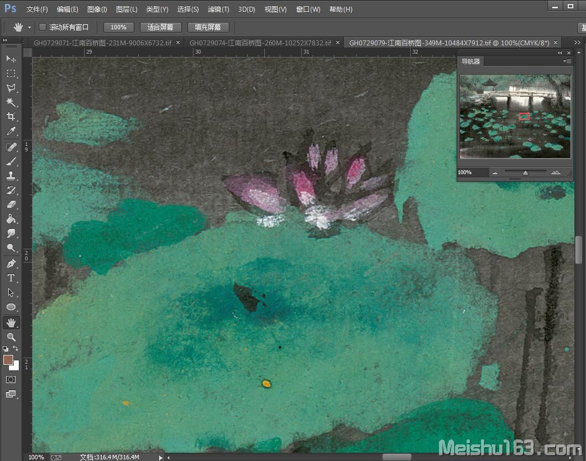Close the GH0729074 document tab
The image size is (586, 461).
click(x=337, y=42)
